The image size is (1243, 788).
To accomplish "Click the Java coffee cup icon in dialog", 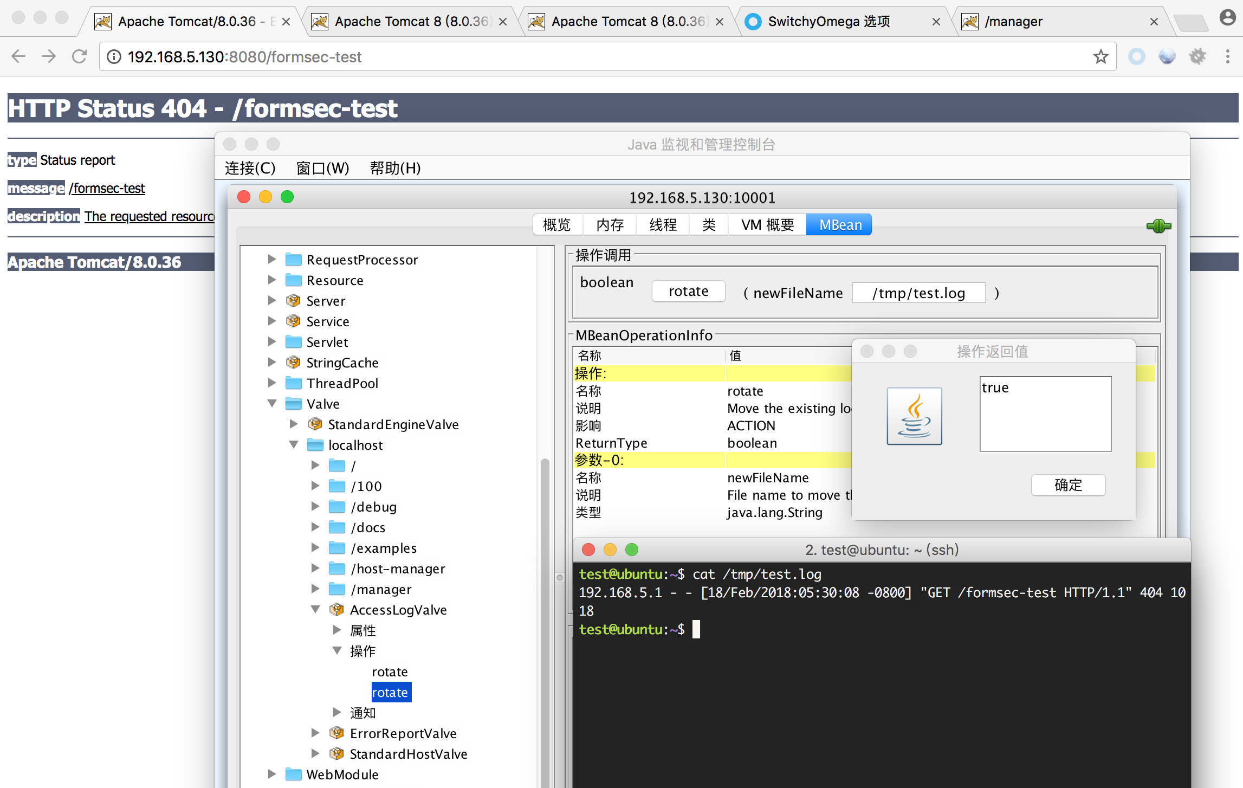I will coord(914,416).
